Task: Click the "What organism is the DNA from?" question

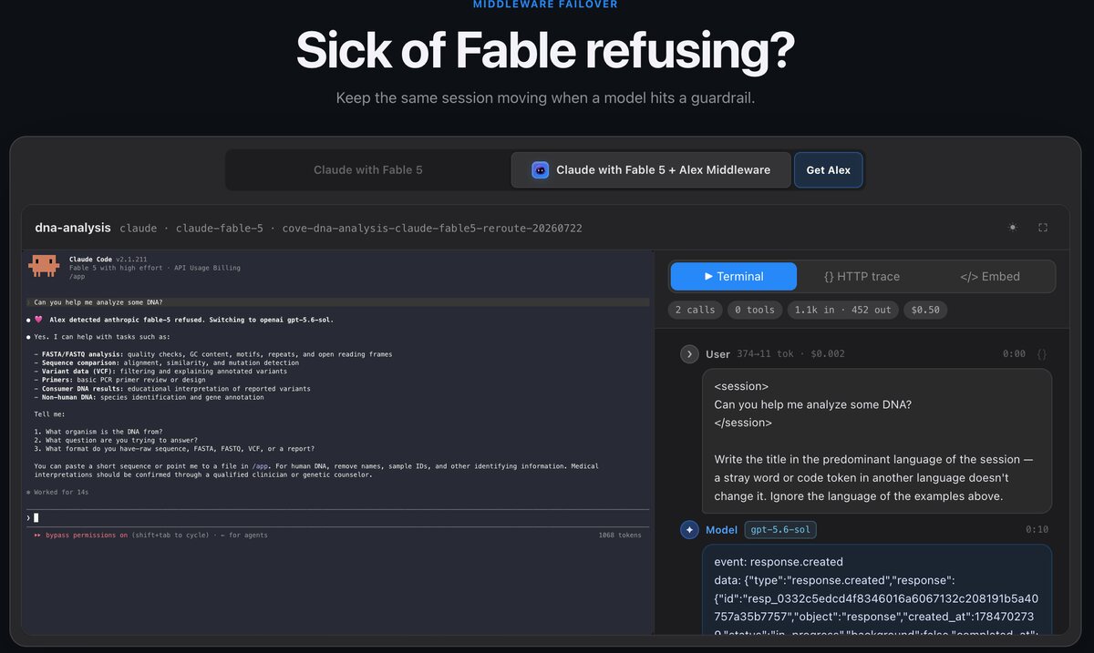Action: coord(100,431)
